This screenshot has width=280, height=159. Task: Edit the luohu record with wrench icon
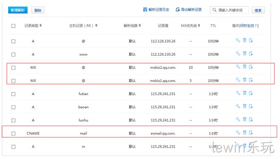click(x=238, y=119)
